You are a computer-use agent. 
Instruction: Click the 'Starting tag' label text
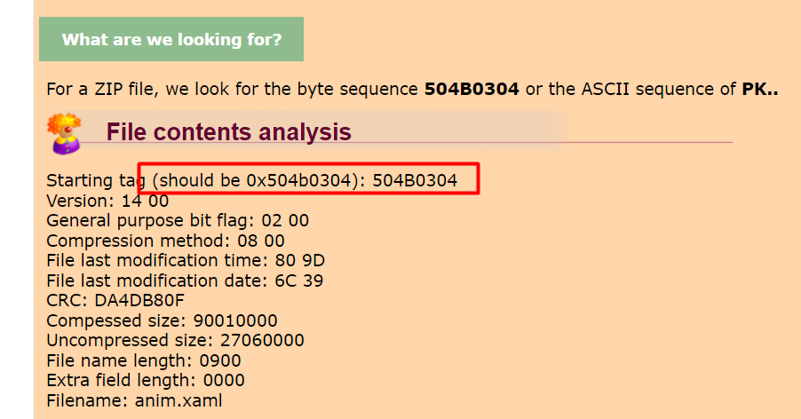coord(96,181)
